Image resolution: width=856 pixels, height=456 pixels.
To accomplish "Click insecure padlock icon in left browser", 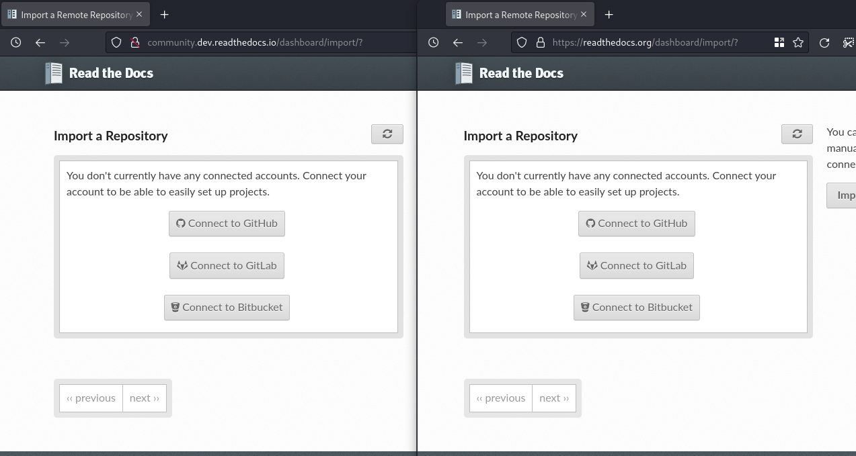I will (134, 42).
